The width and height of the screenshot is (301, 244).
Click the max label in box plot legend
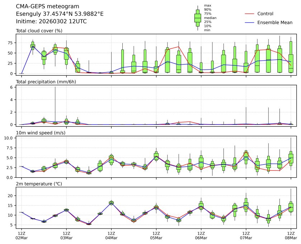(207, 6)
